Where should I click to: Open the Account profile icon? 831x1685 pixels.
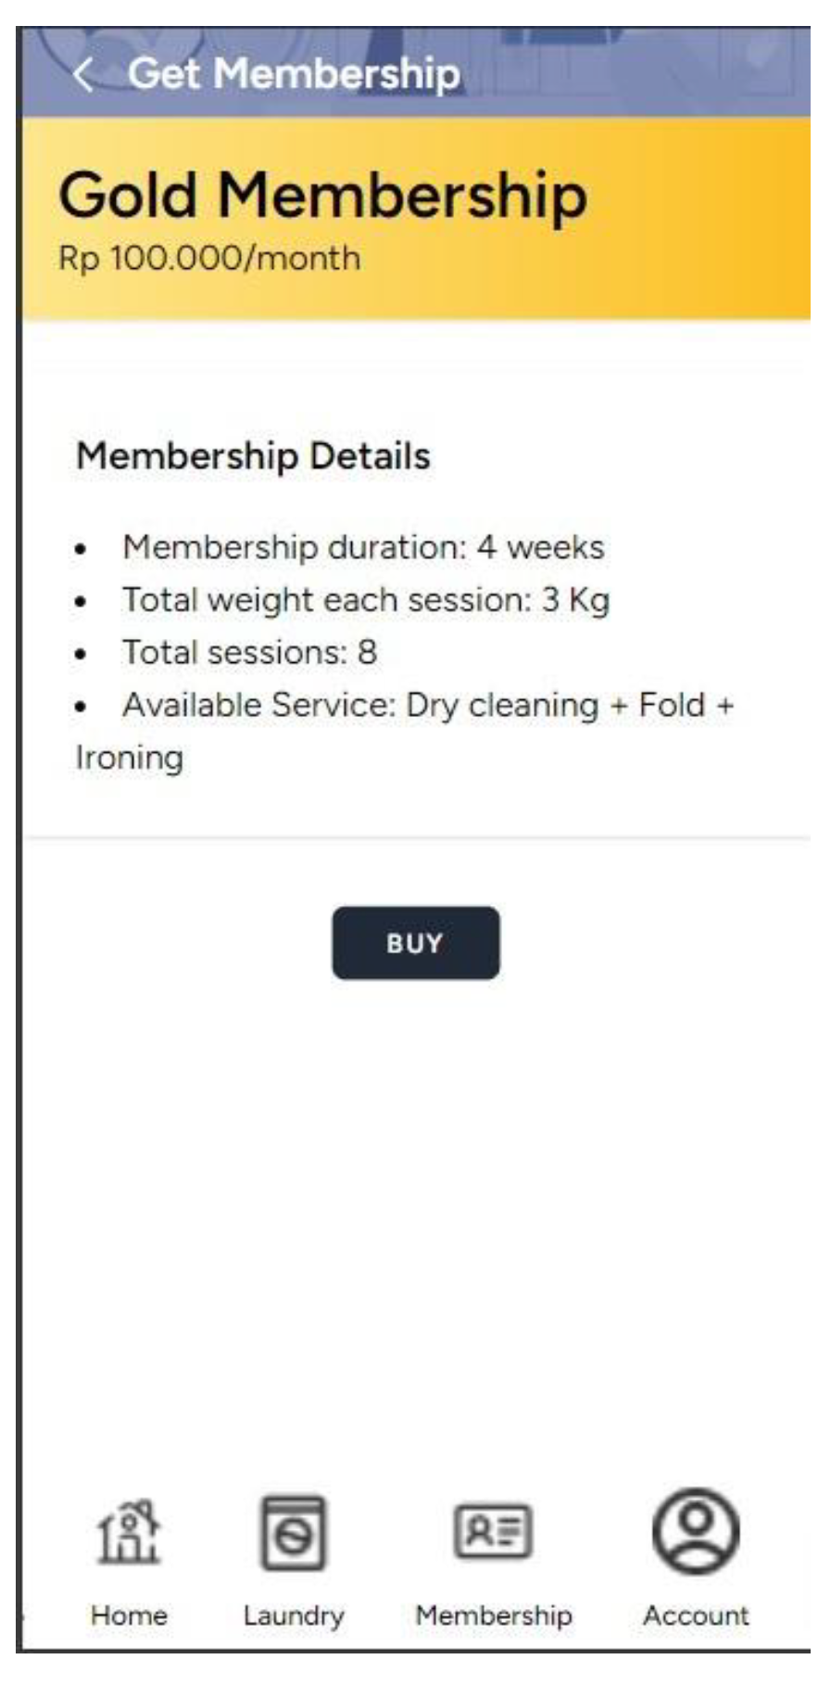[x=696, y=1532]
